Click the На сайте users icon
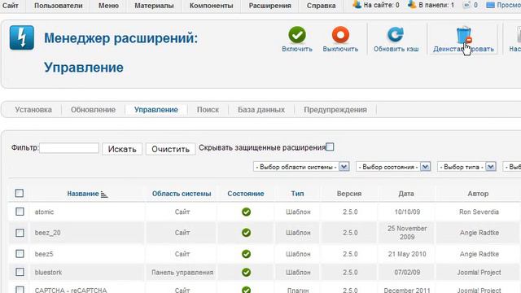 pyautogui.click(x=357, y=5)
